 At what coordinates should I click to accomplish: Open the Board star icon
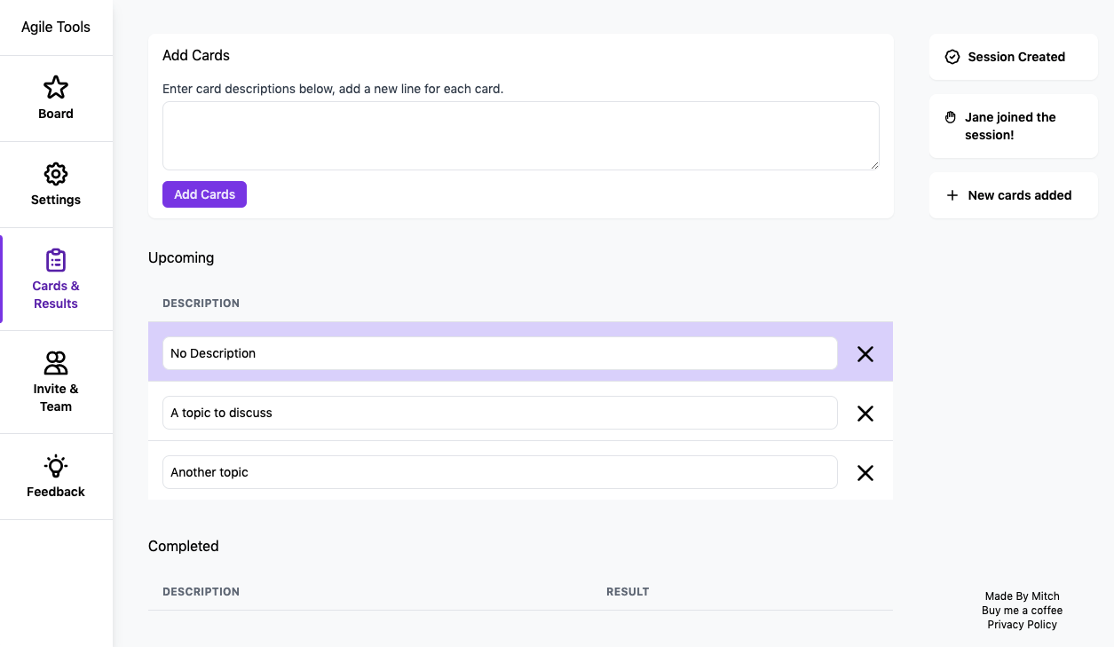56,87
